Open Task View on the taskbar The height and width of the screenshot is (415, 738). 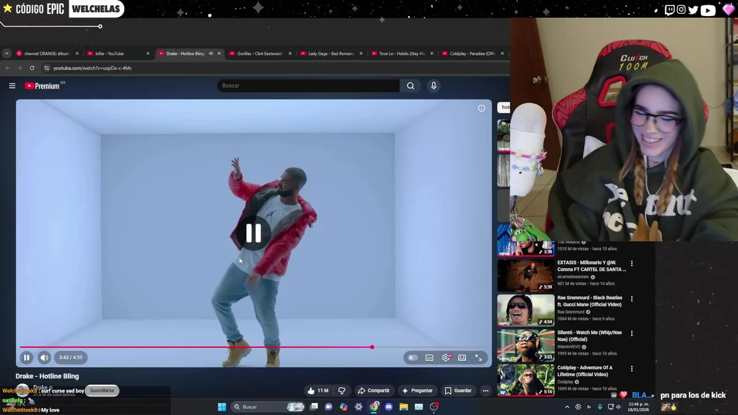314,407
